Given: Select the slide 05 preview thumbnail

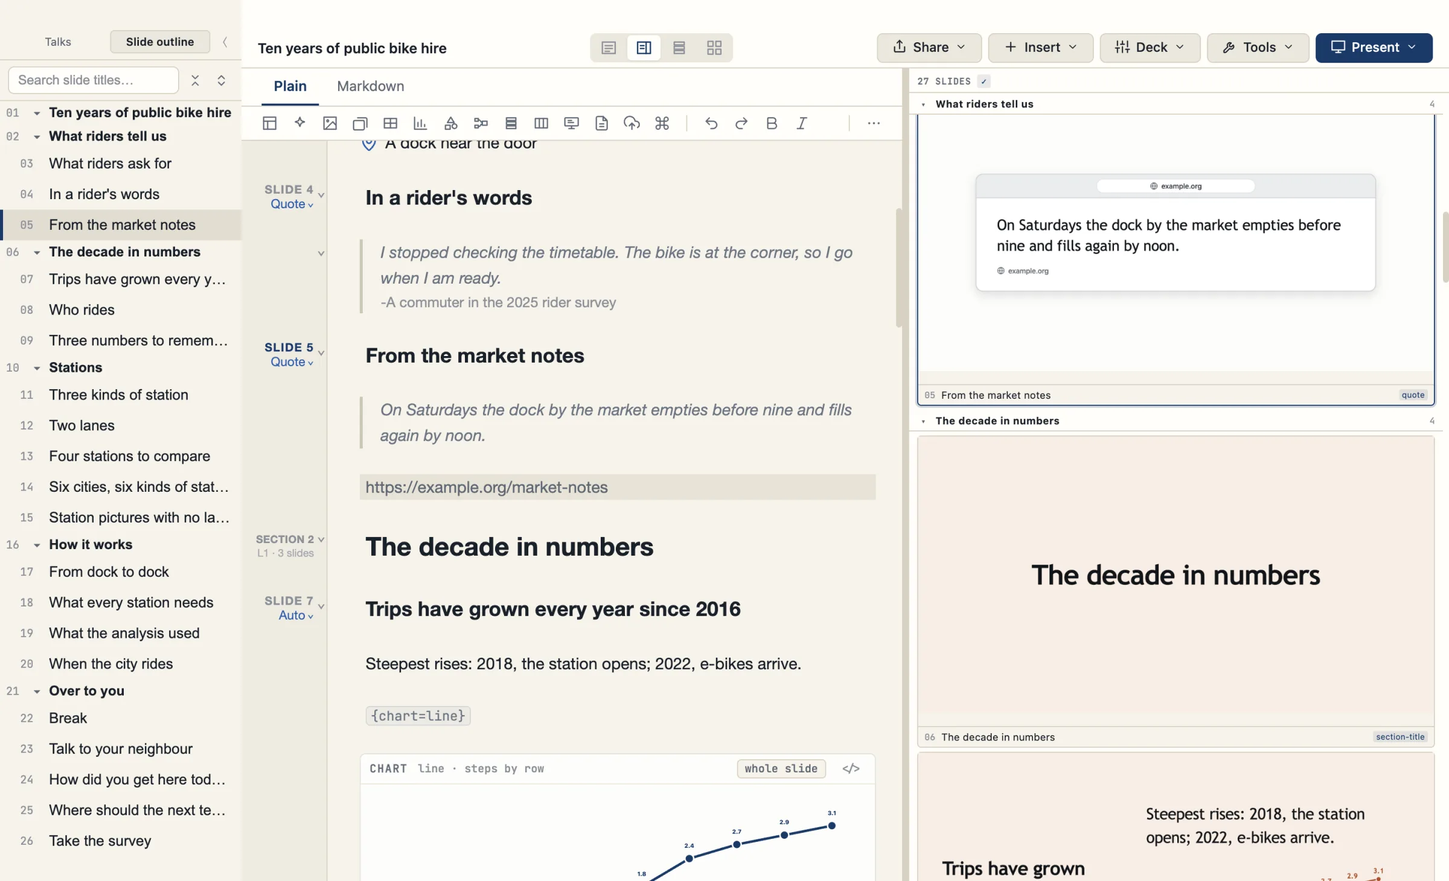Looking at the screenshot, I should tap(1176, 259).
